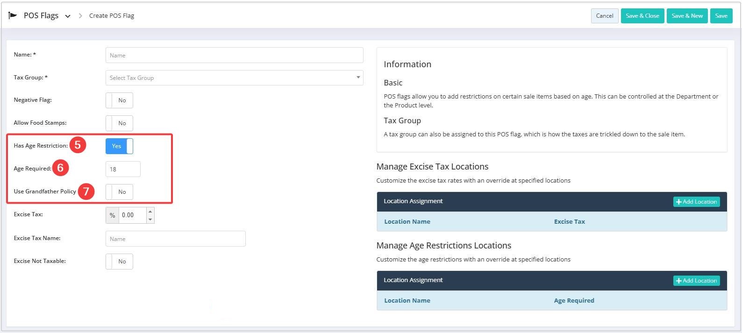742x333 pixels.
Task: Click Save & New button
Action: [687, 16]
